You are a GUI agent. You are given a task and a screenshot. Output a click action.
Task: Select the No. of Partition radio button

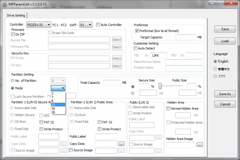(12, 81)
